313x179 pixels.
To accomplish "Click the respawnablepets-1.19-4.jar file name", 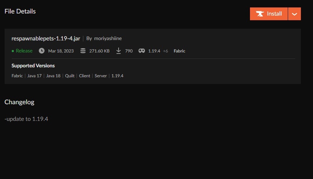I will (46, 38).
